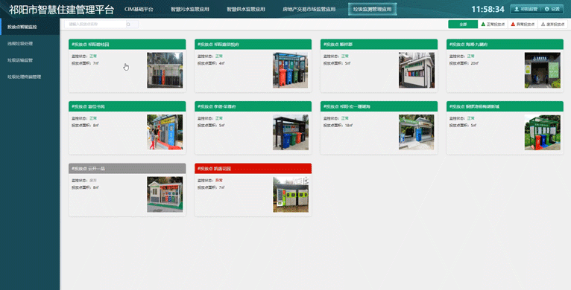Open photo of green shelter with red bin
This screenshot has height=290, width=571.
point(542,132)
